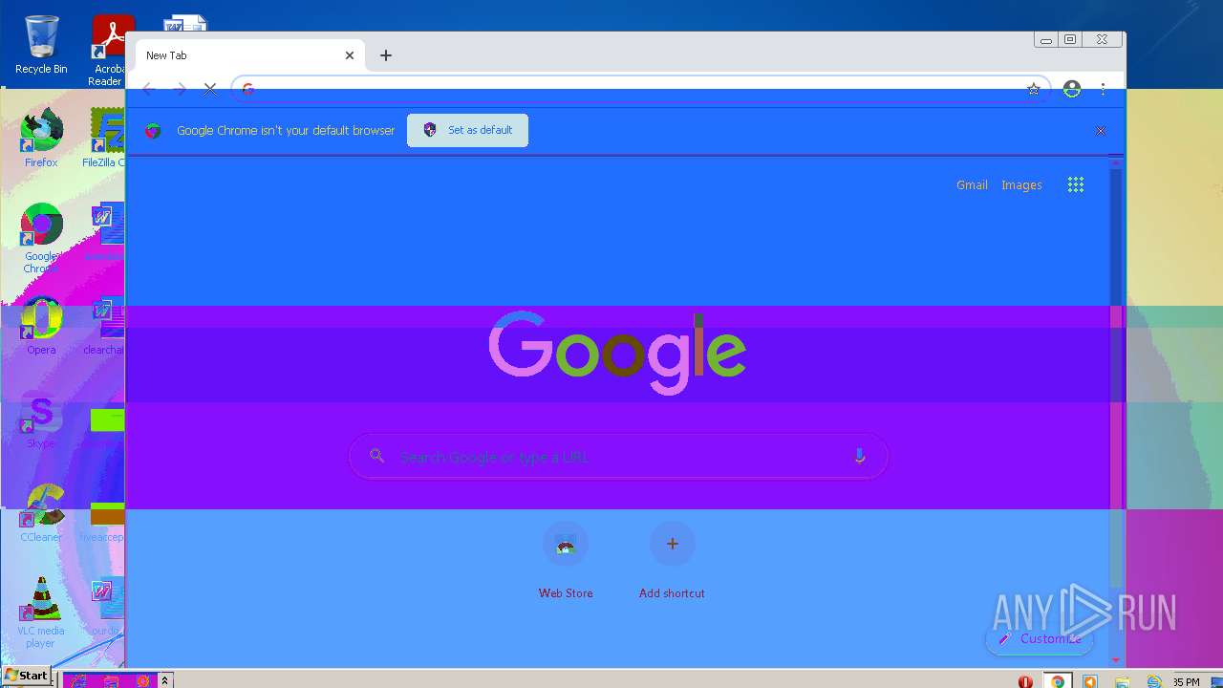Open CCleaner desktop shortcut
1223x688 pixels.
coord(41,513)
